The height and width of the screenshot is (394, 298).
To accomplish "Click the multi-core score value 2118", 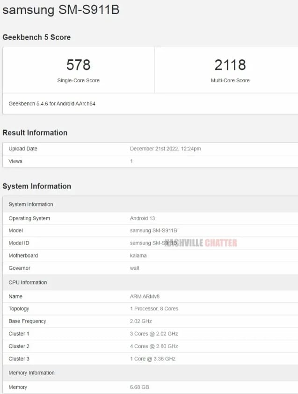I will tap(230, 65).
